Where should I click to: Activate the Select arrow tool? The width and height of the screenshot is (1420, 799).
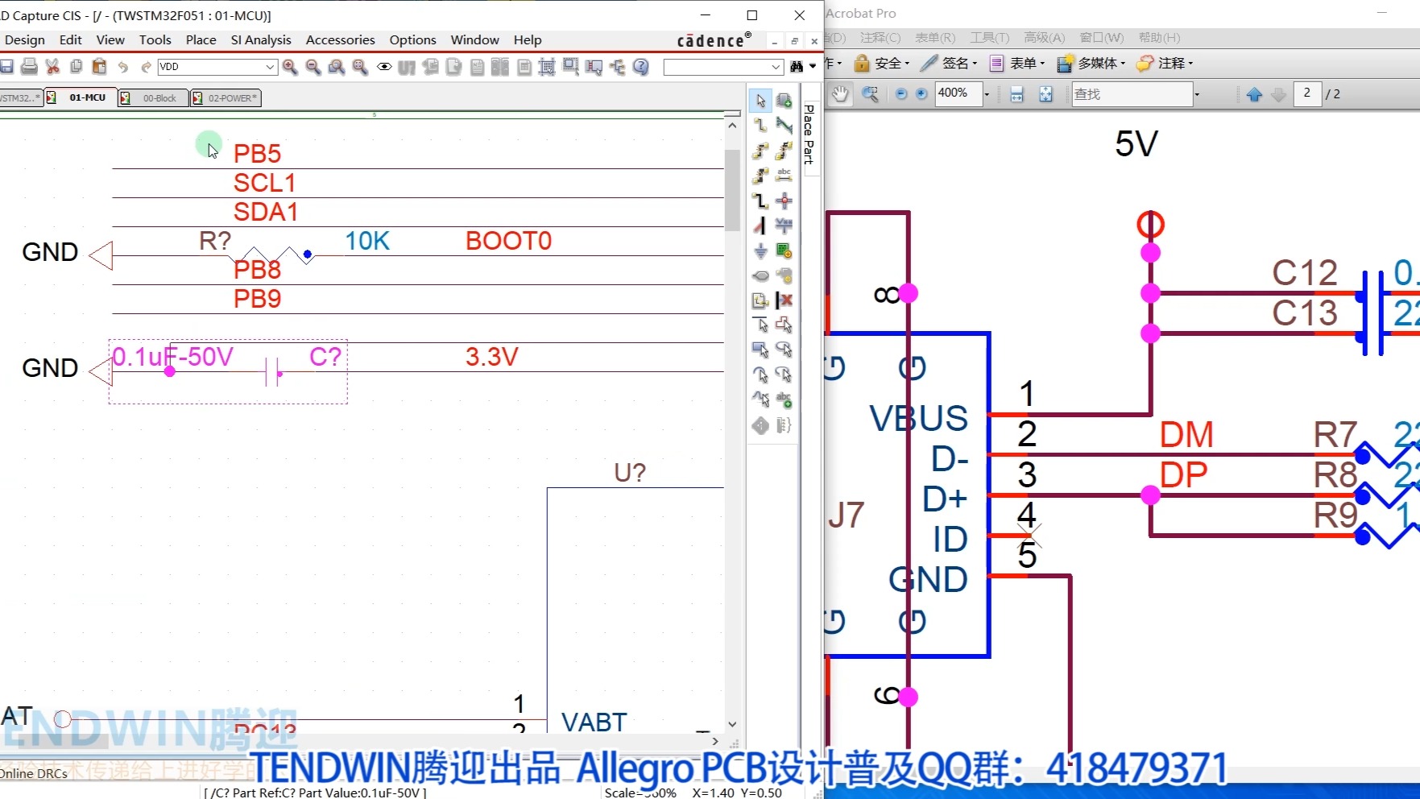click(760, 101)
